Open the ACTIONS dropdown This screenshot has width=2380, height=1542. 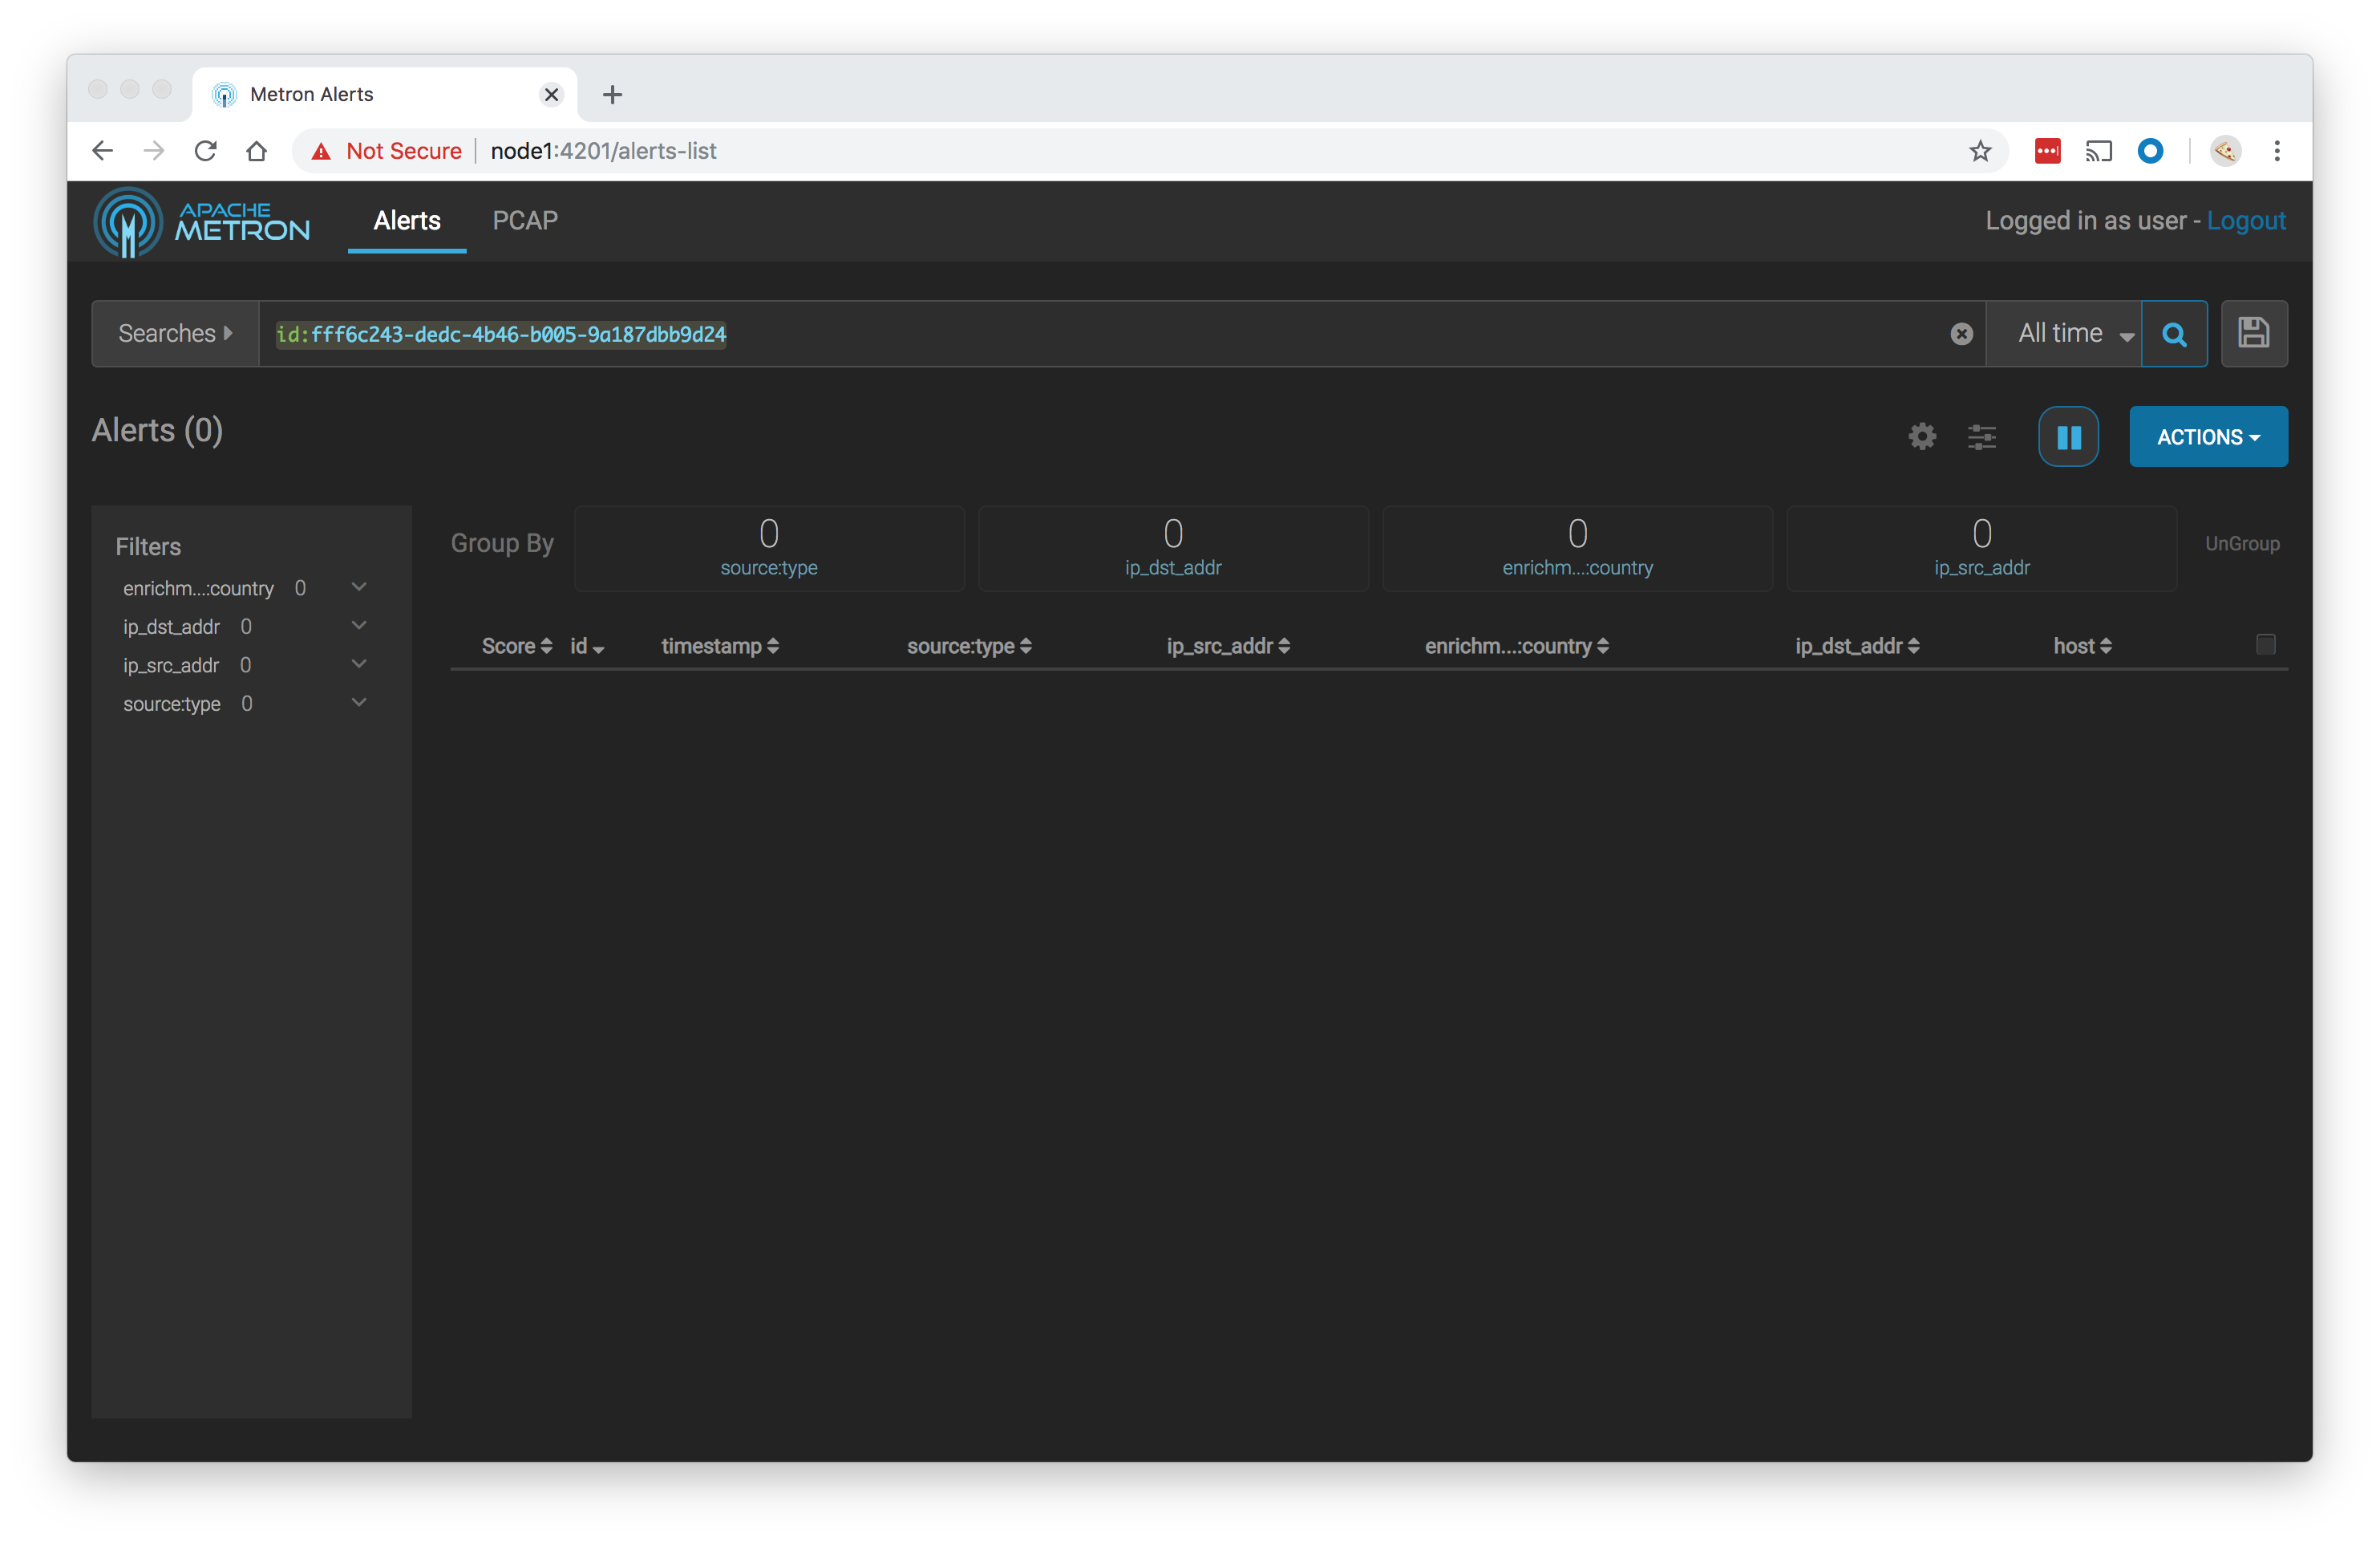2208,436
